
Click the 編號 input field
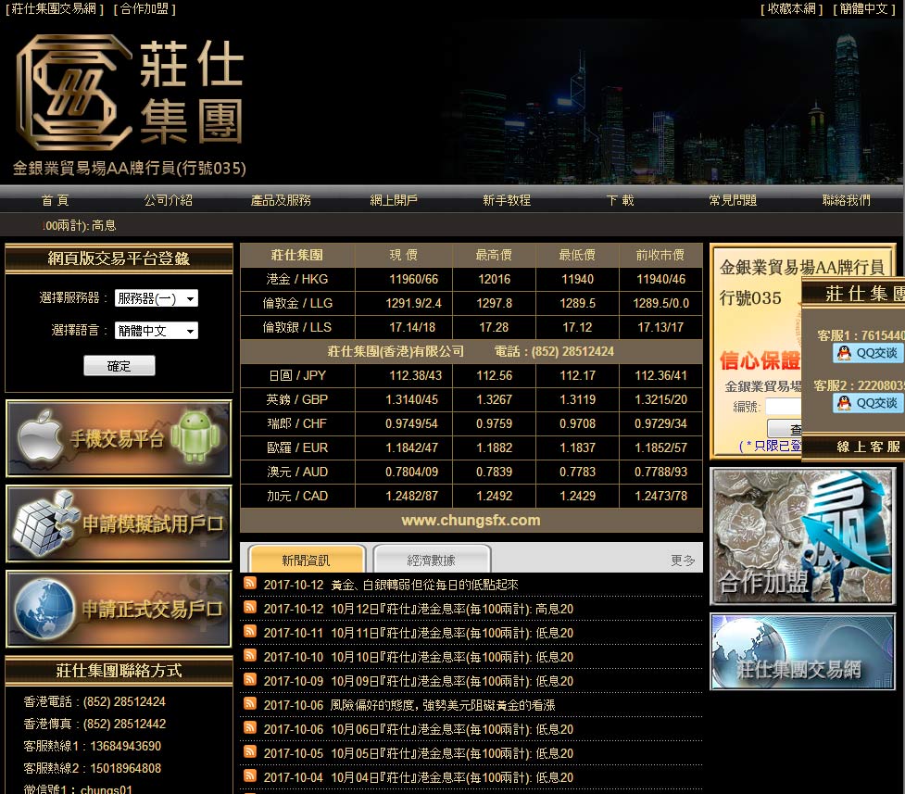[x=783, y=407]
